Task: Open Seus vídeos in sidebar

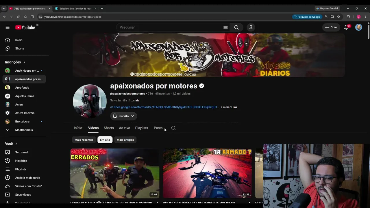Action: click(x=24, y=195)
